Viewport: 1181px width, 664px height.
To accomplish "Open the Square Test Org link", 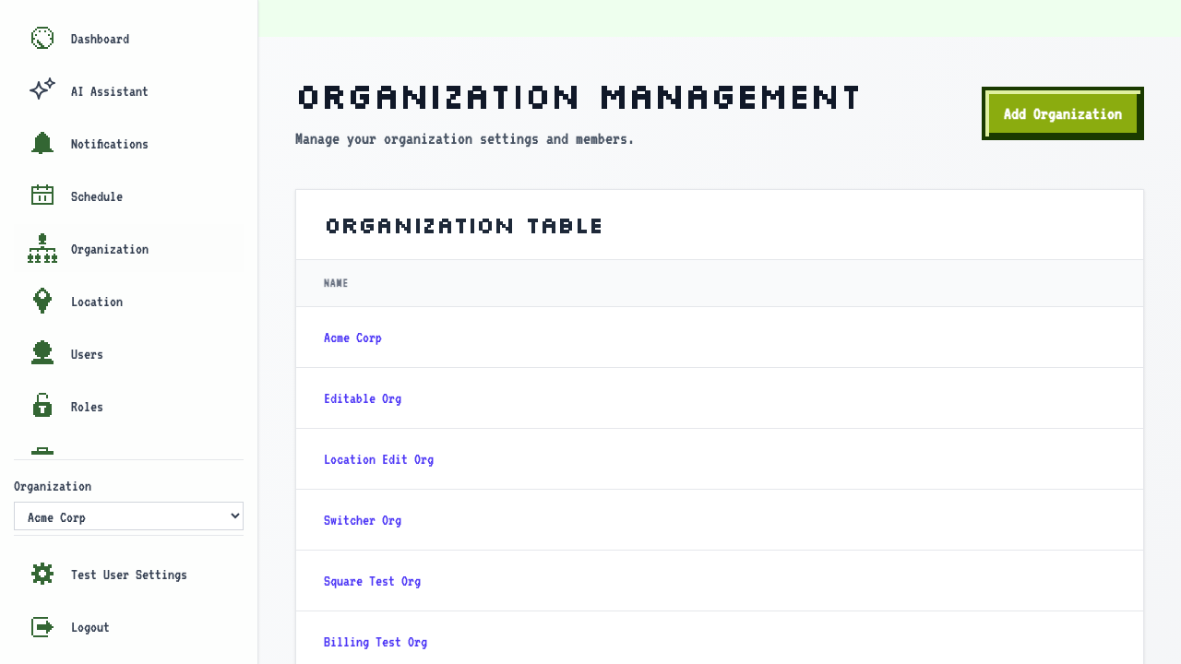I will click(372, 581).
